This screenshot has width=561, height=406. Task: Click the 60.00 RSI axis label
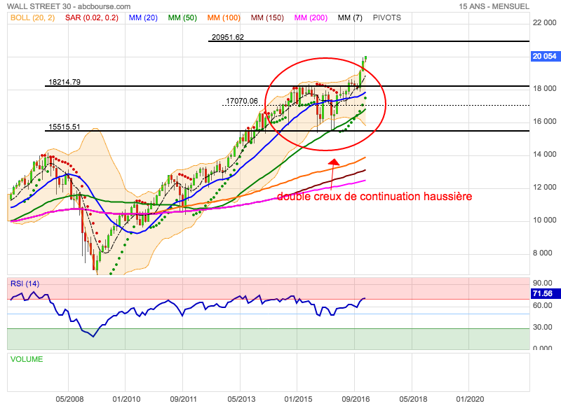point(543,305)
